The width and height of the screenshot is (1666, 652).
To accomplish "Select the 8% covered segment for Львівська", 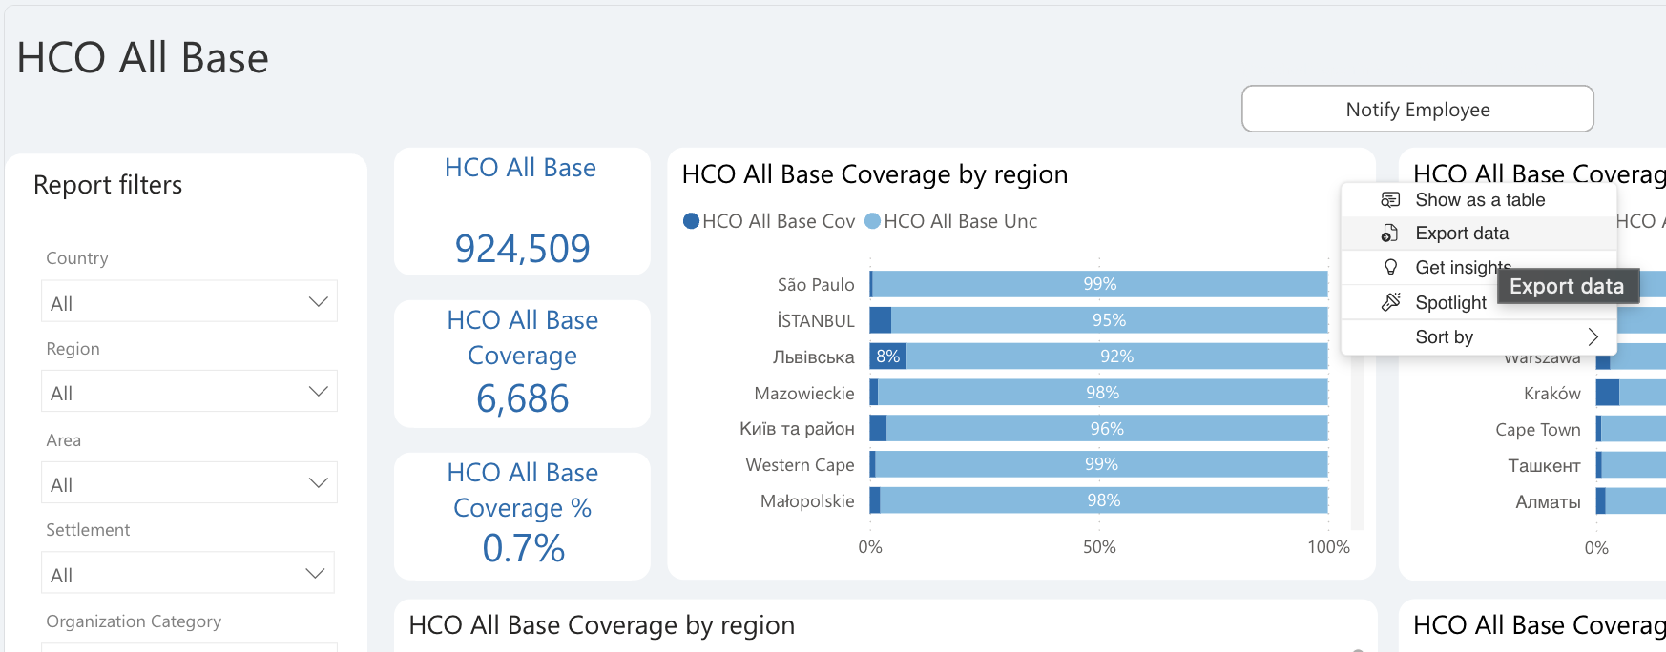I will [x=888, y=357].
